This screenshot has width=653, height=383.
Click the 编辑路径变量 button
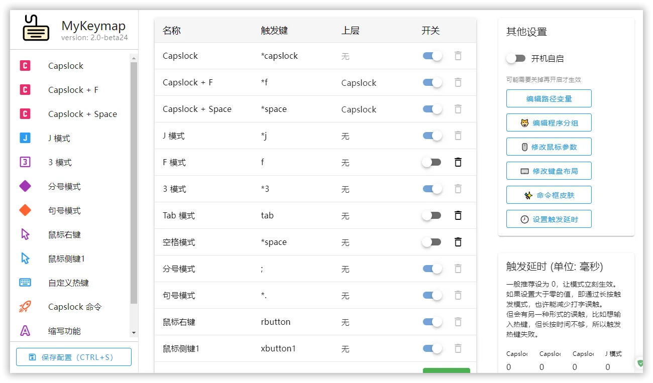pyautogui.click(x=549, y=98)
